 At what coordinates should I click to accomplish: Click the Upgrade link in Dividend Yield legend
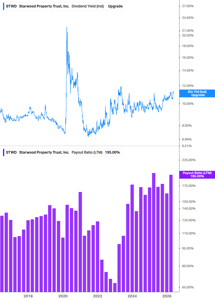tap(115, 6)
